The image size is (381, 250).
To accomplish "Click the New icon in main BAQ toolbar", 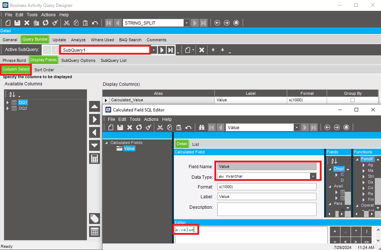I will point(8,23).
